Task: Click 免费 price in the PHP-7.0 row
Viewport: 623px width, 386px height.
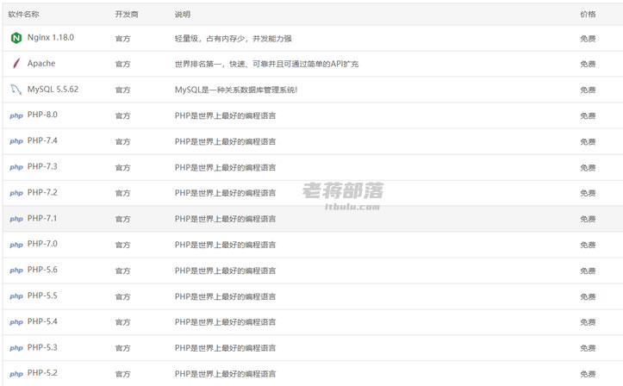Action: [588, 245]
